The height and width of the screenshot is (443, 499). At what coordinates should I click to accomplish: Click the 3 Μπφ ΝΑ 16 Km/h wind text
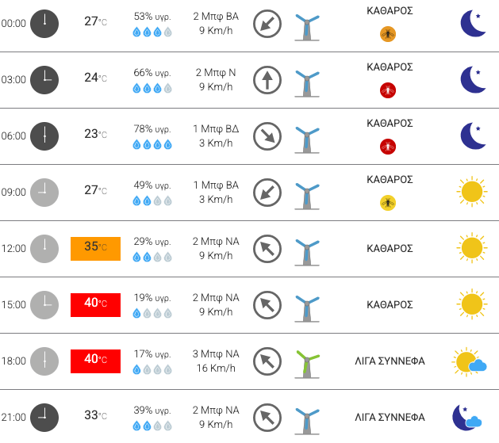(x=216, y=361)
